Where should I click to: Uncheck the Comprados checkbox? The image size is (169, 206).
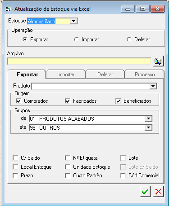pos(18,101)
